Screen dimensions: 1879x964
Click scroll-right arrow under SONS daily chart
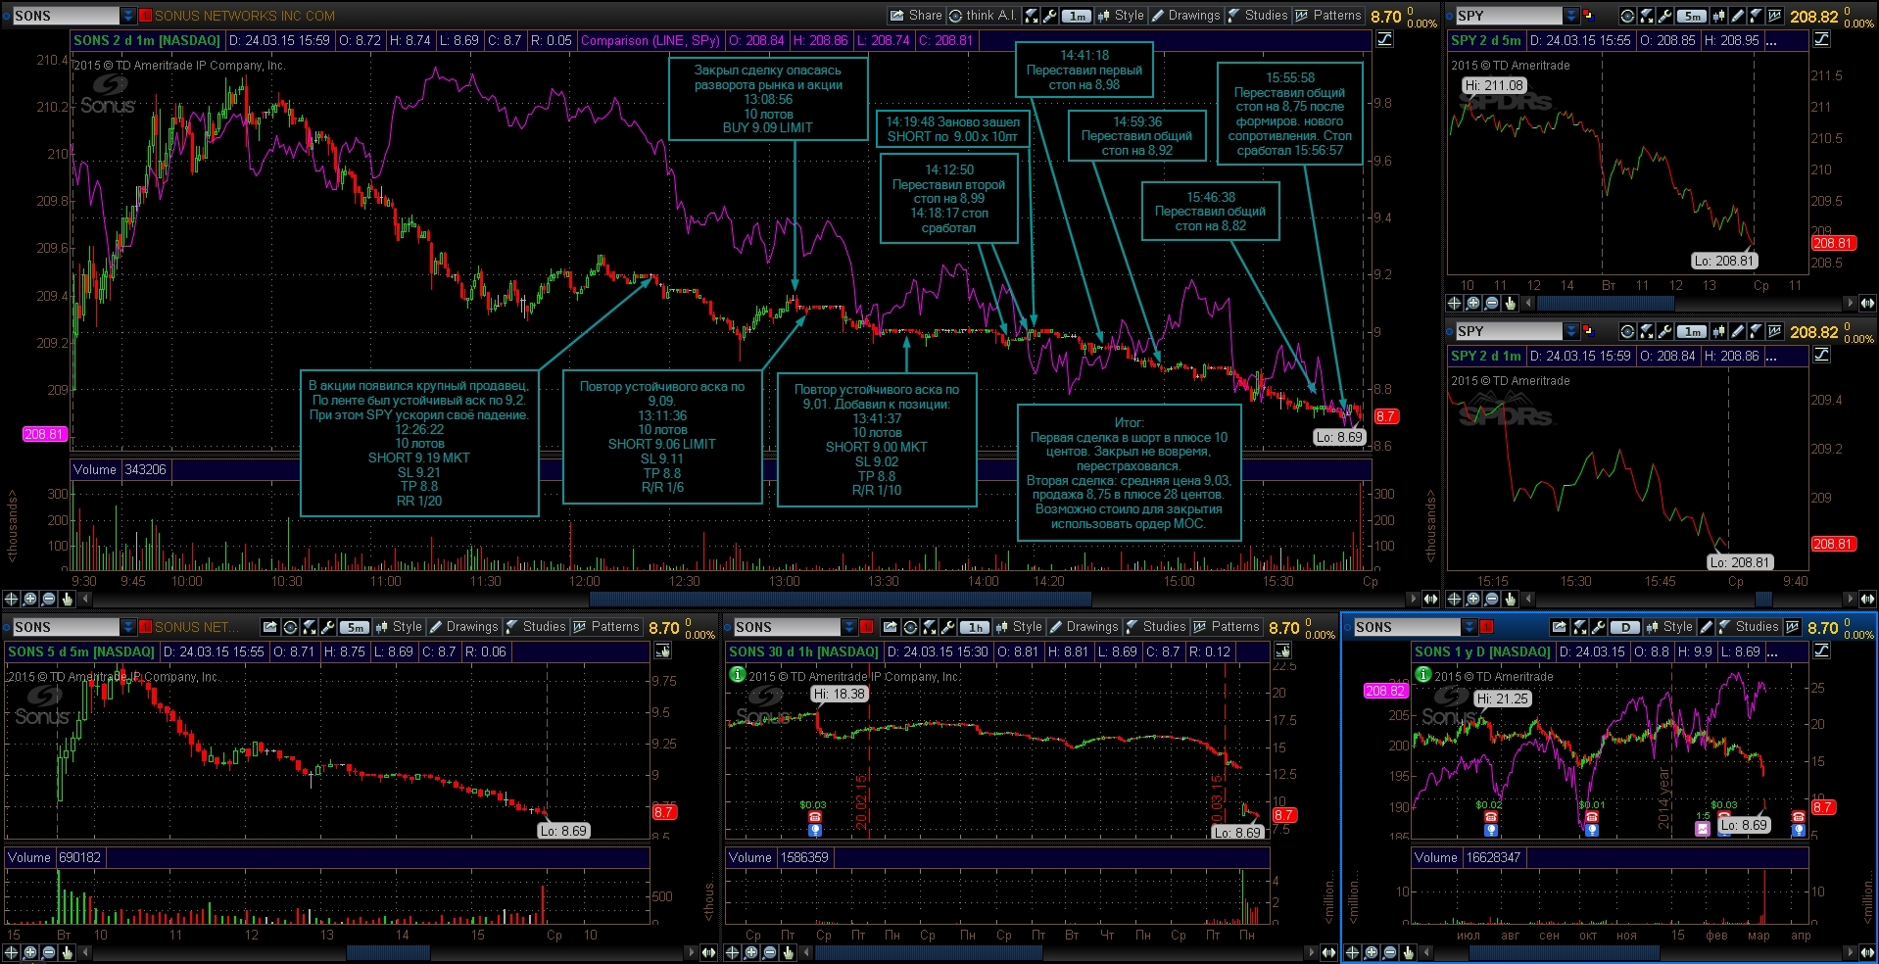[x=1851, y=951]
